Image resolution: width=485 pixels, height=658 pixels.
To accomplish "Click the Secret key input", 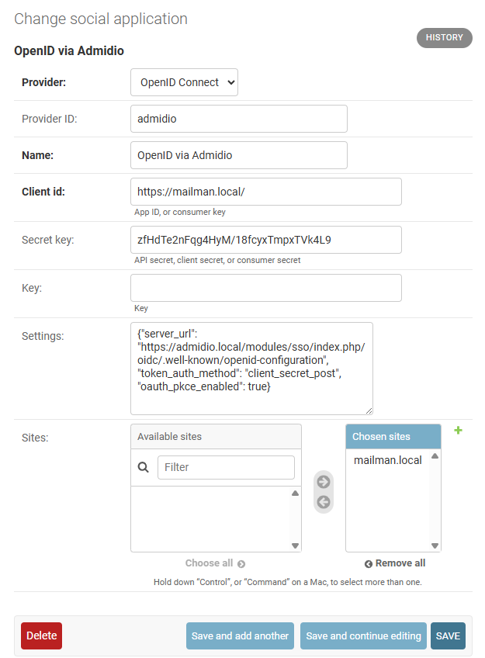I will [265, 239].
